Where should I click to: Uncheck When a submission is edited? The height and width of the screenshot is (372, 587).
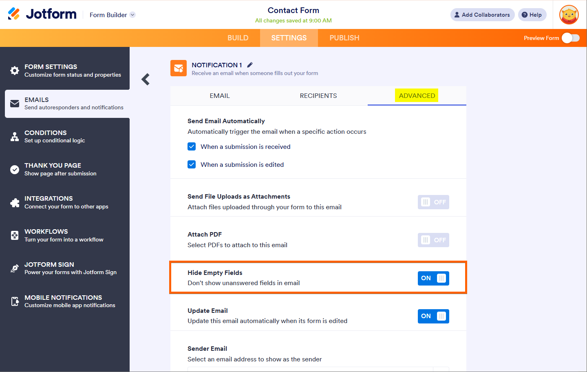pos(192,164)
